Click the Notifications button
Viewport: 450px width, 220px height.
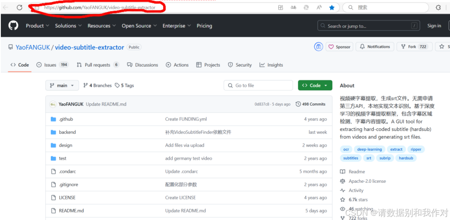375,47
